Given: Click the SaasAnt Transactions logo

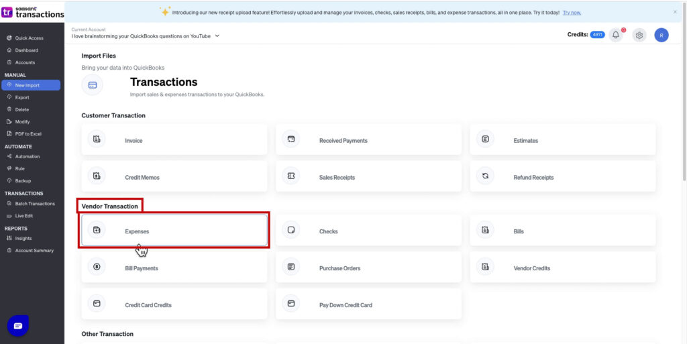Looking at the screenshot, I should (x=32, y=12).
